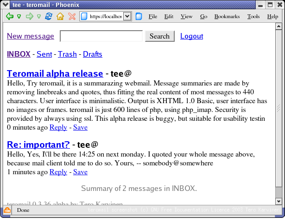The image size is (285, 223).
Task: Click the red Stop loading icon
Action: (x=72, y=16)
